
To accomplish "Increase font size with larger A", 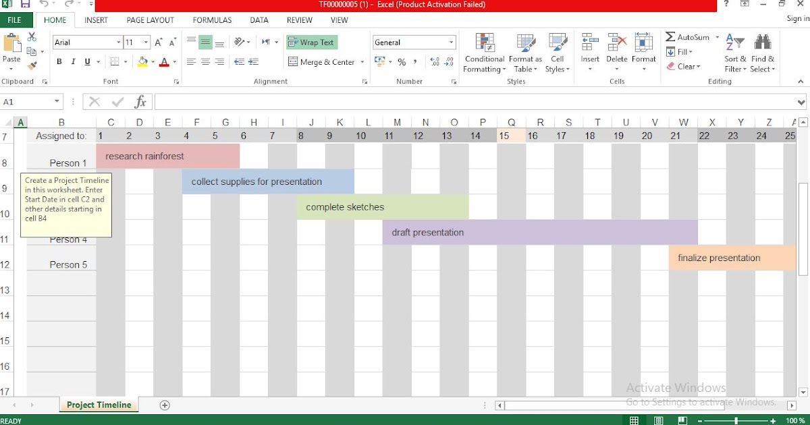I will (159, 42).
